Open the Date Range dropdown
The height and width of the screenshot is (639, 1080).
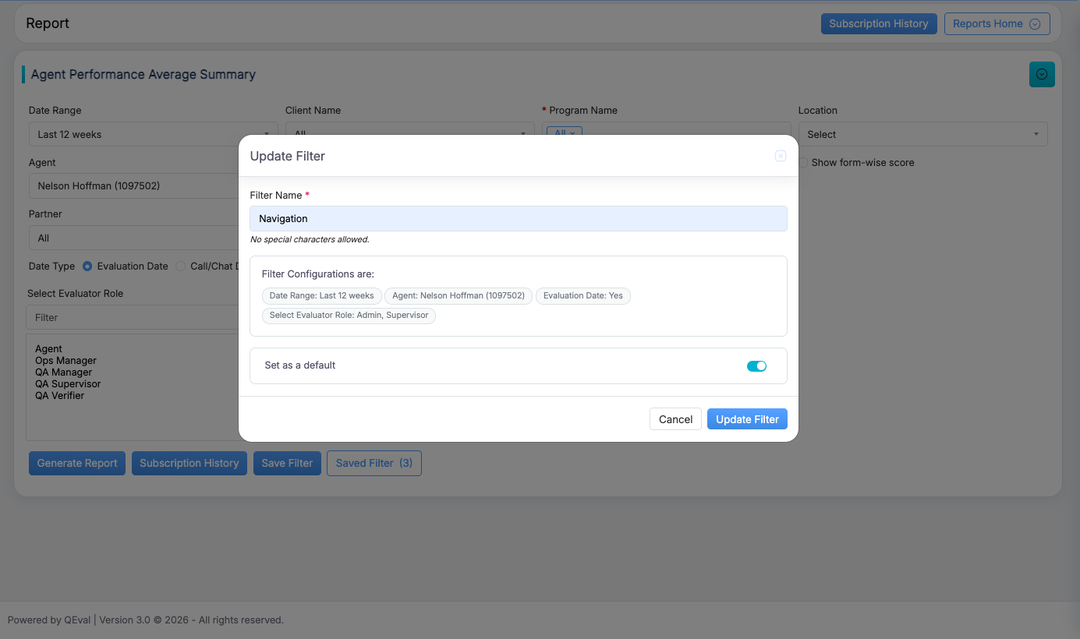point(153,134)
